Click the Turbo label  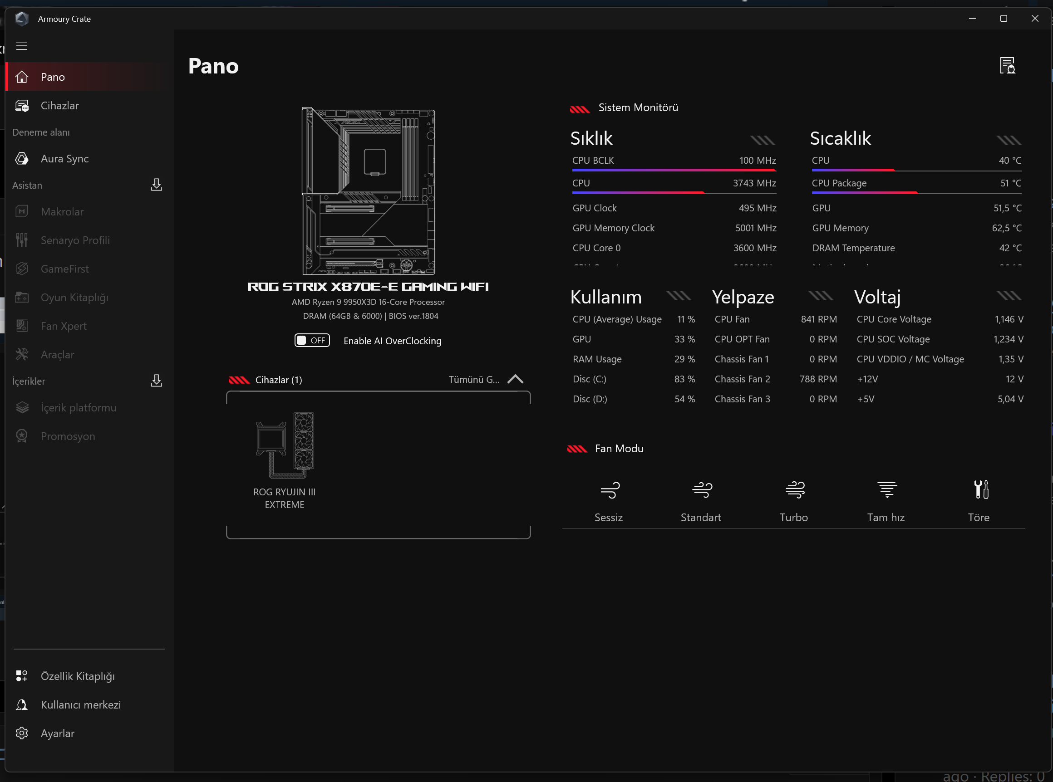tap(794, 518)
